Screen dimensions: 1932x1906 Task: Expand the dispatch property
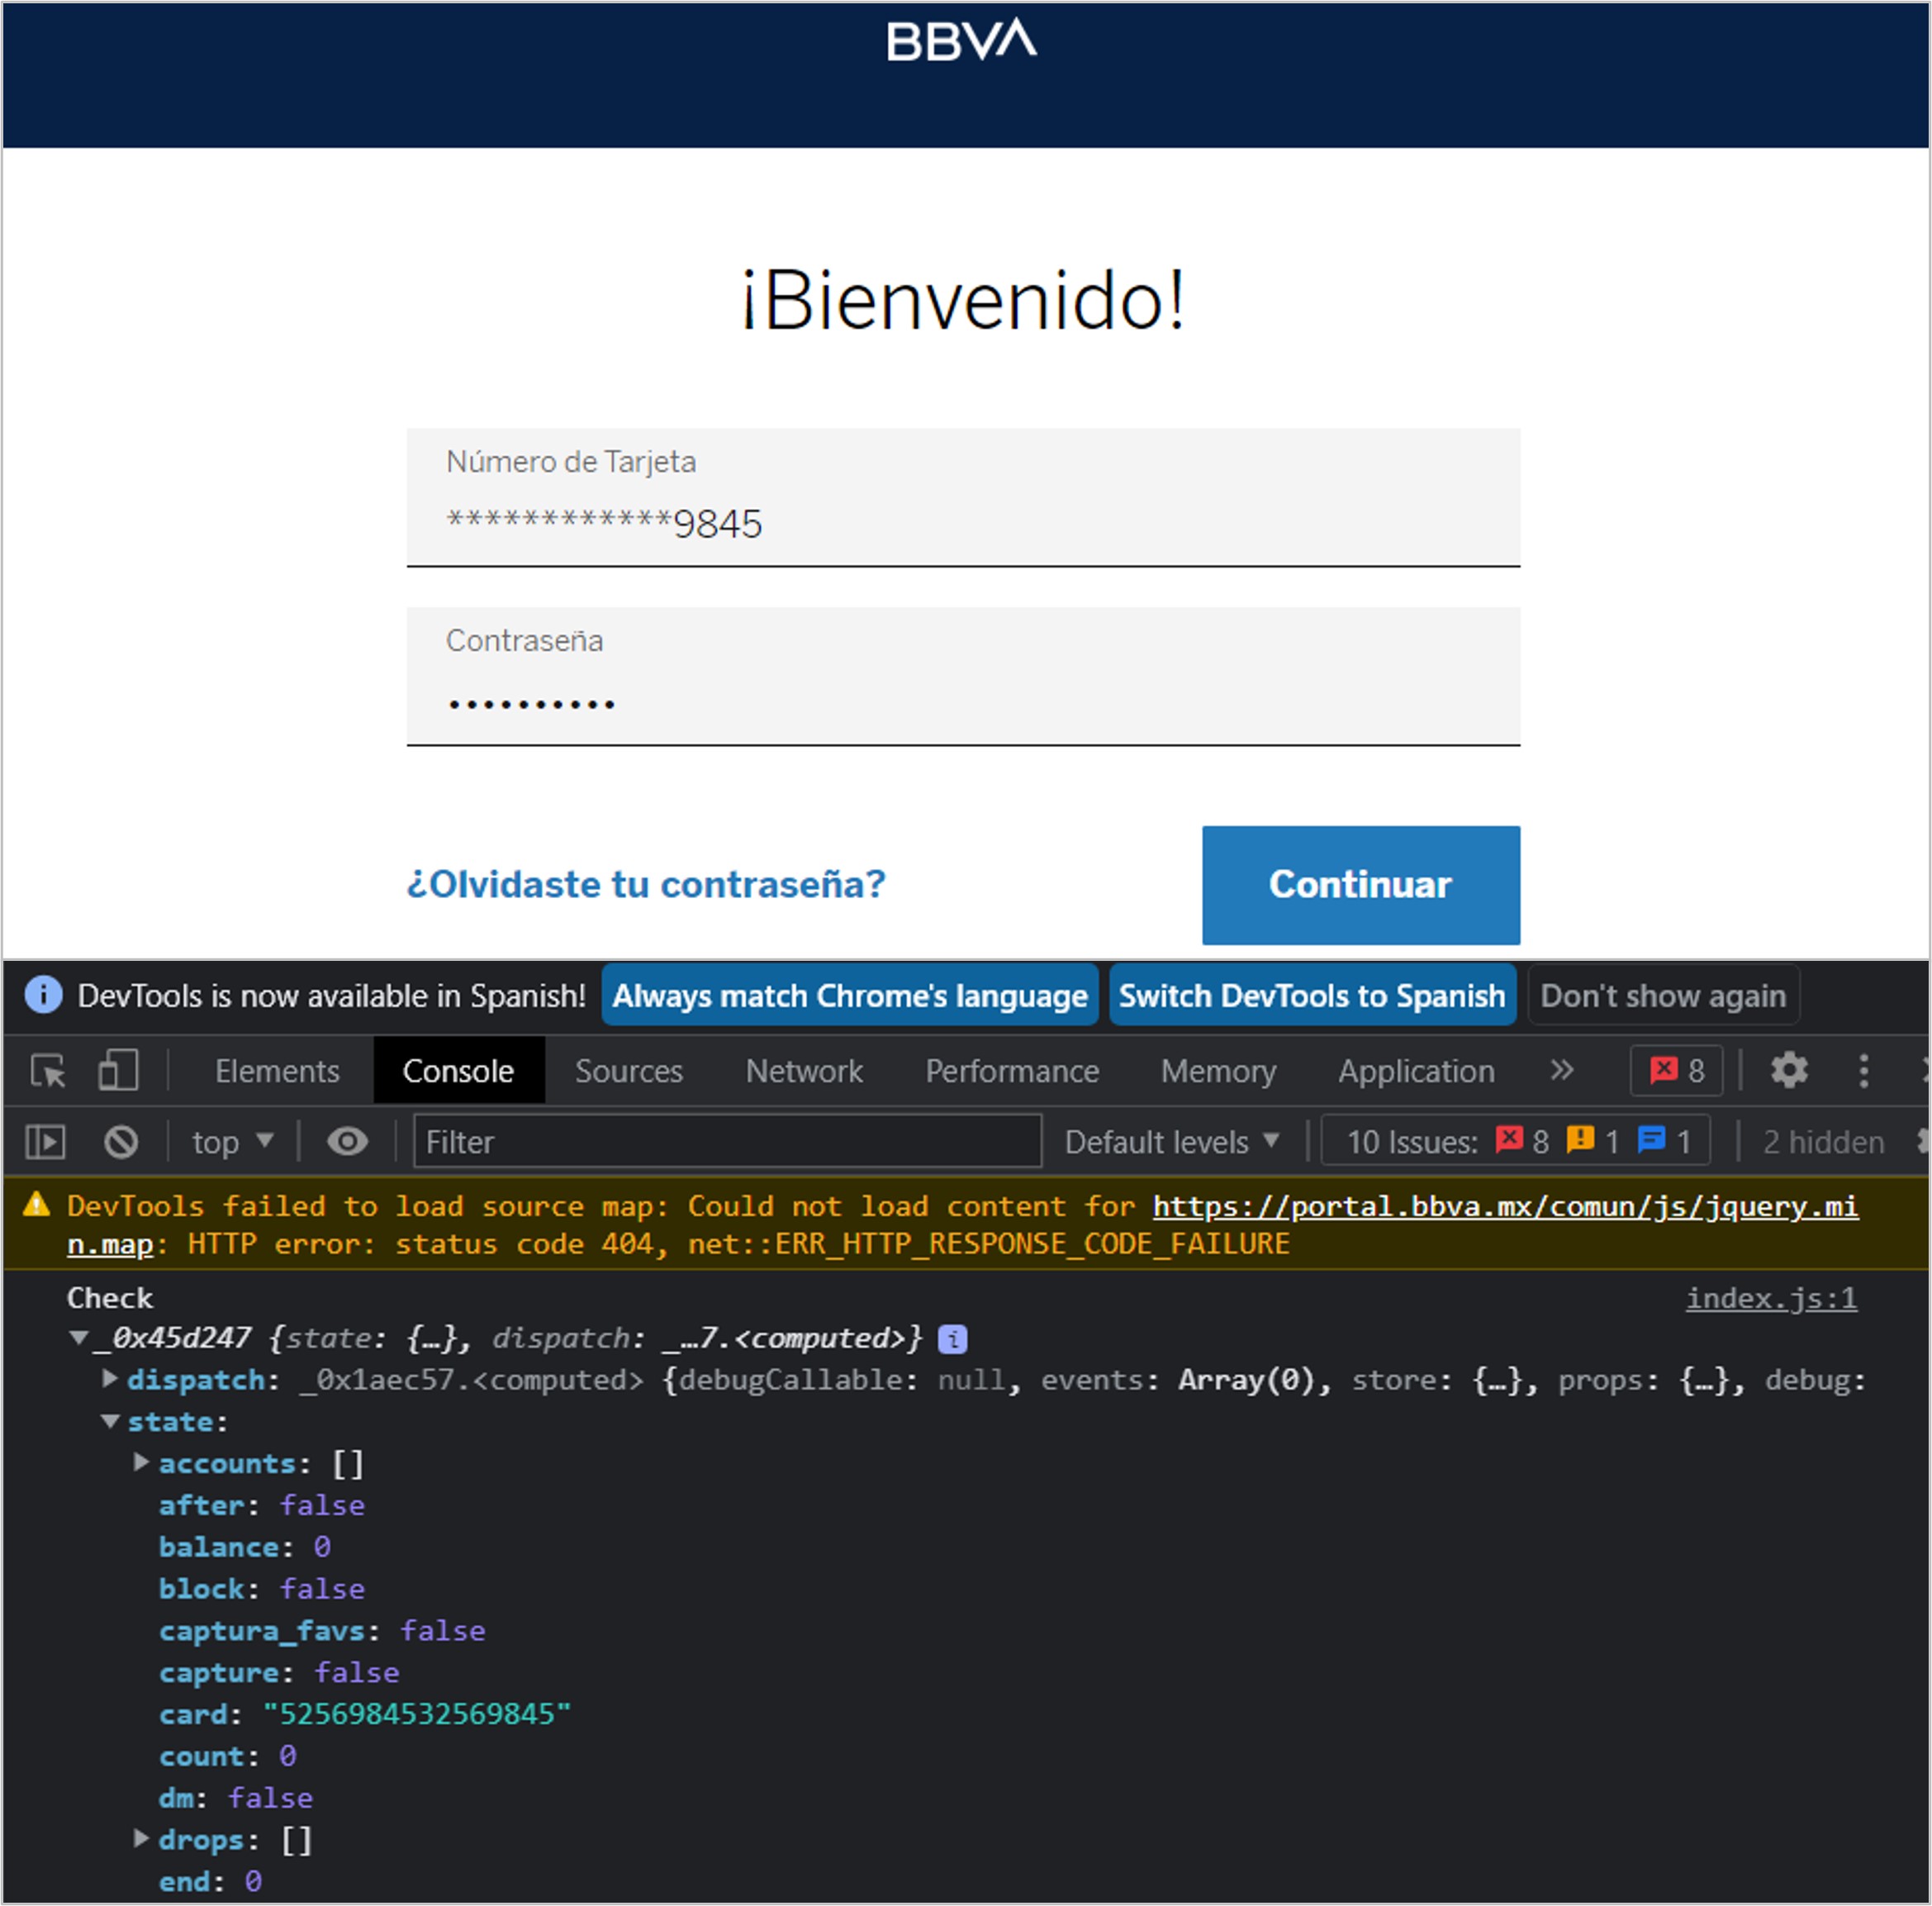(110, 1379)
